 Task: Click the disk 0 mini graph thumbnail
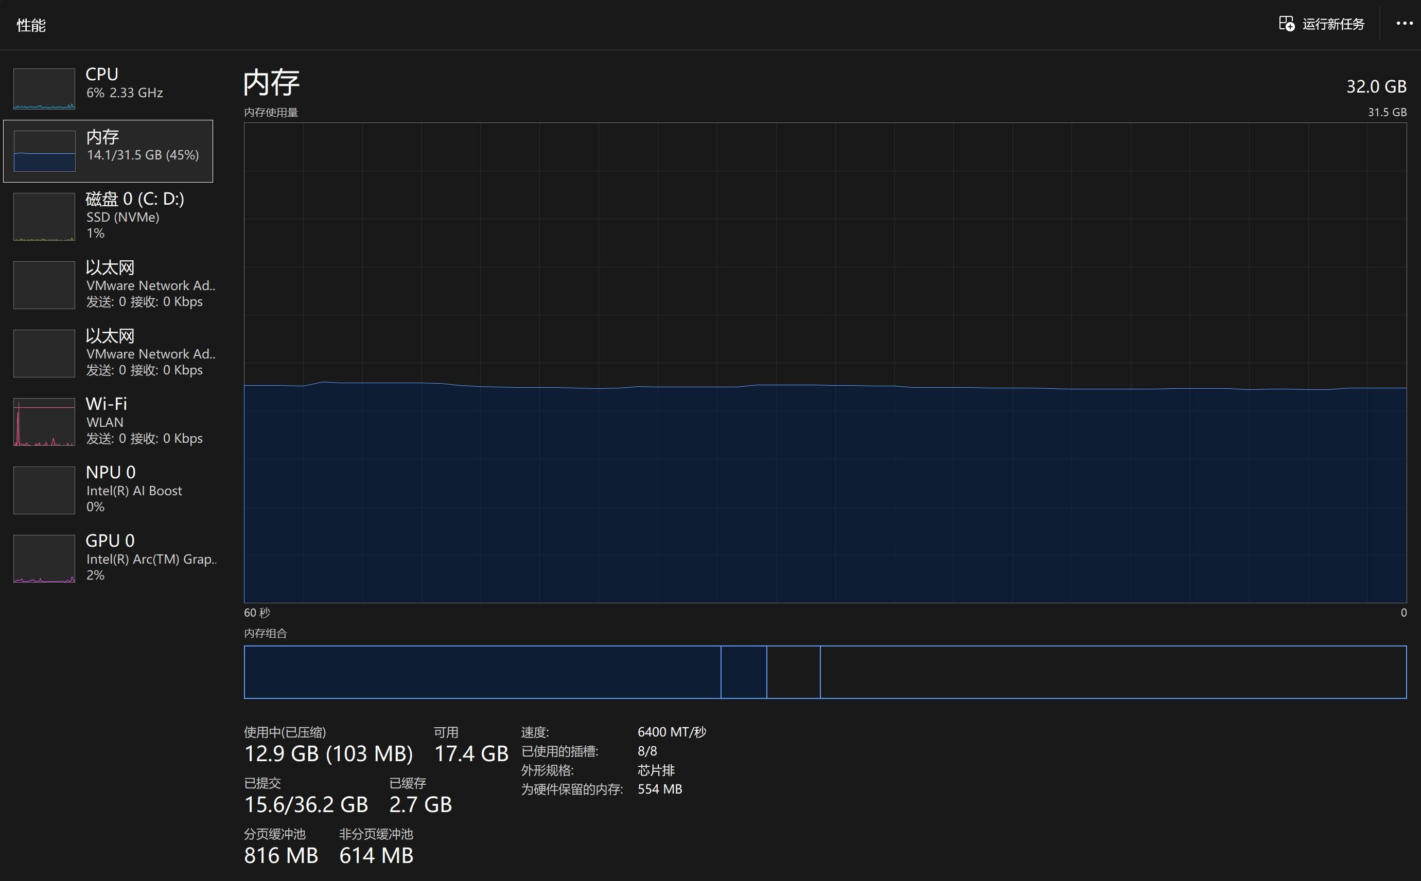tap(44, 217)
